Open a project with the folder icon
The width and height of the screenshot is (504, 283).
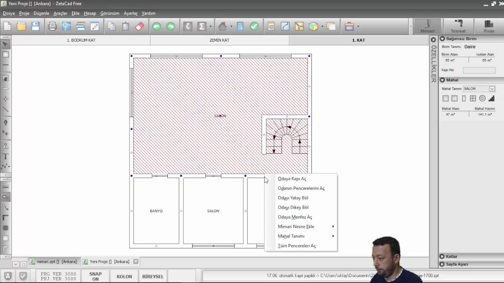point(21,26)
